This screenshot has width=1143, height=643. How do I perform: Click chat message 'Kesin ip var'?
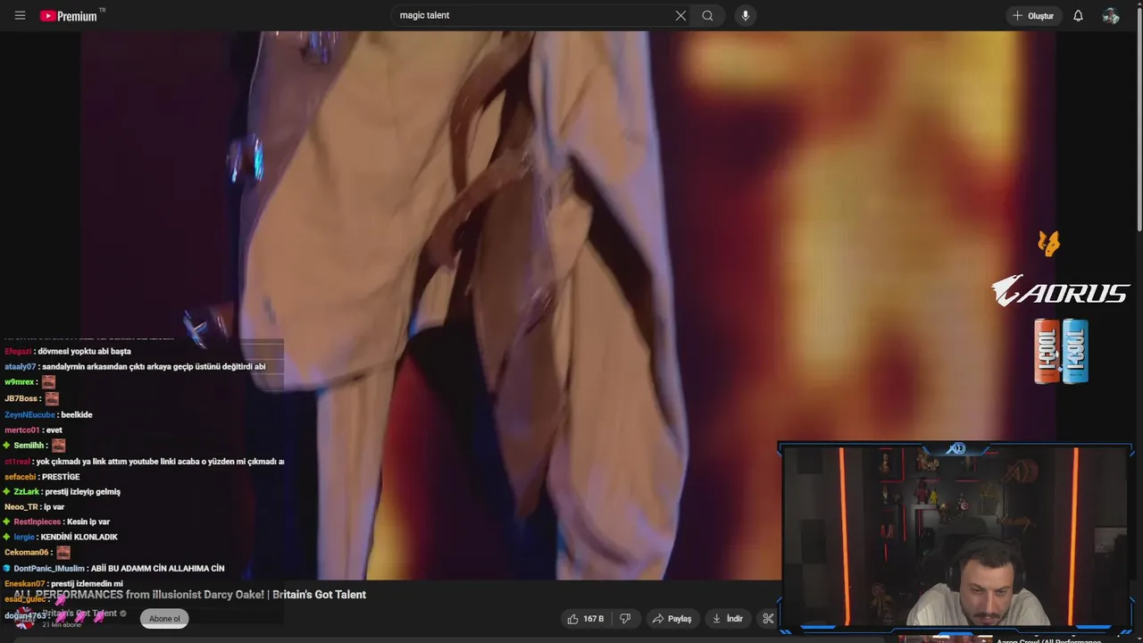[x=88, y=522]
